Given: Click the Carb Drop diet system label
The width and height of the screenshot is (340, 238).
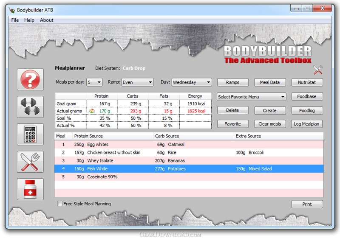Looking at the screenshot, I should 134,68.
